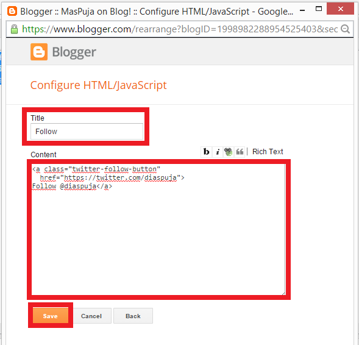Switch editor to Rich Text mode
This screenshot has width=359, height=345.
tap(268, 152)
